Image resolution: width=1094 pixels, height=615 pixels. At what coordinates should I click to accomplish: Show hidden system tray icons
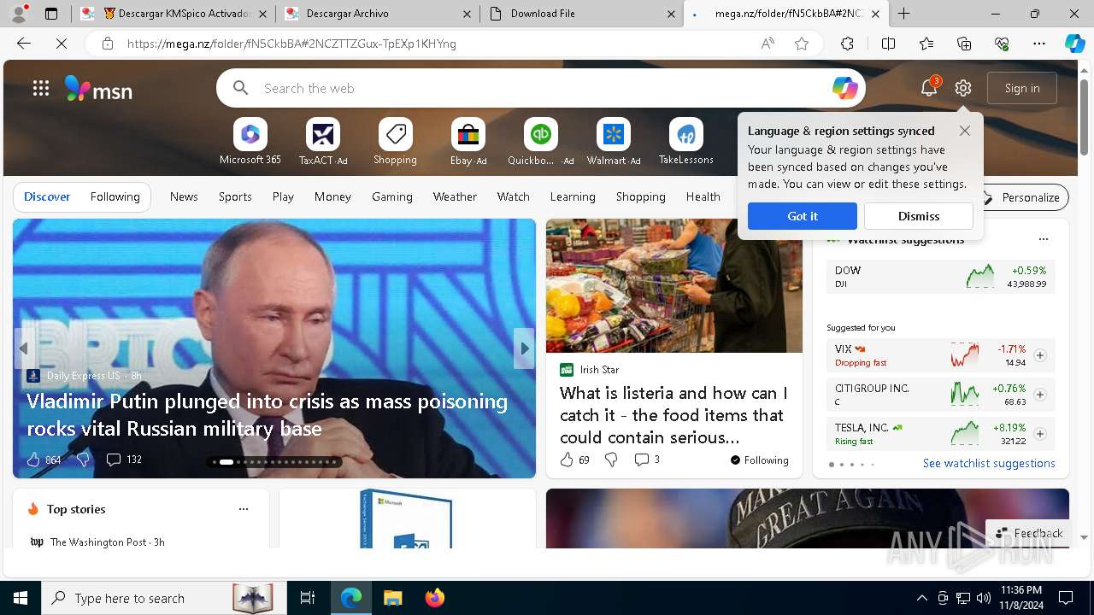[x=921, y=598]
